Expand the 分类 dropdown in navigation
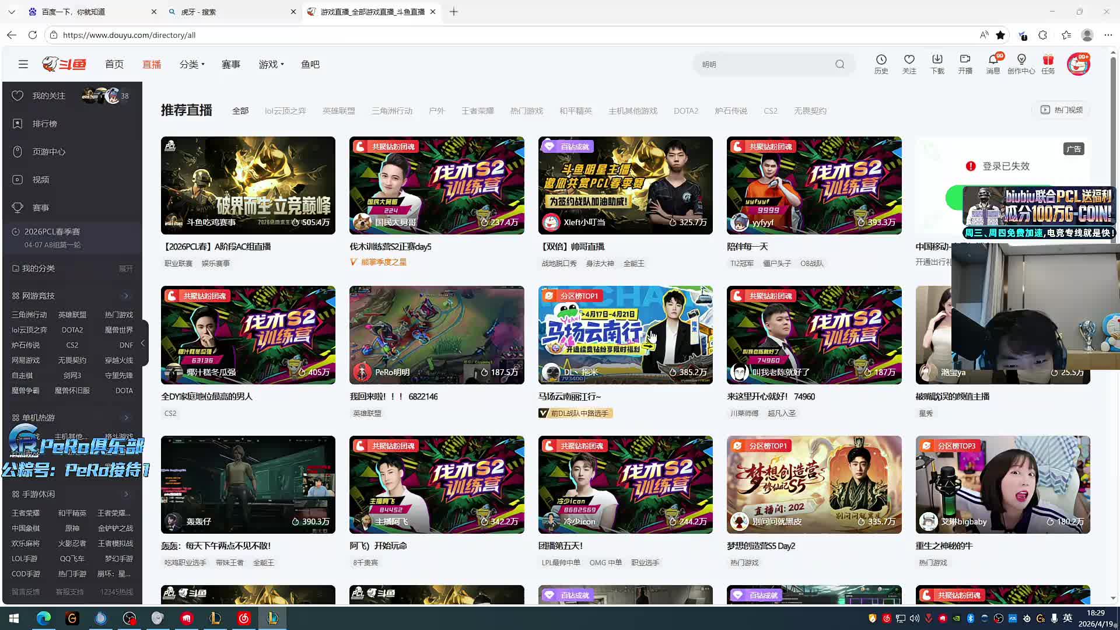 click(x=192, y=64)
